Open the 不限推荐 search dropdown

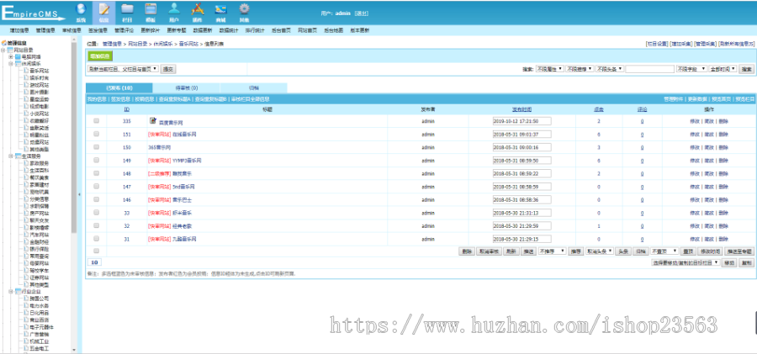580,69
